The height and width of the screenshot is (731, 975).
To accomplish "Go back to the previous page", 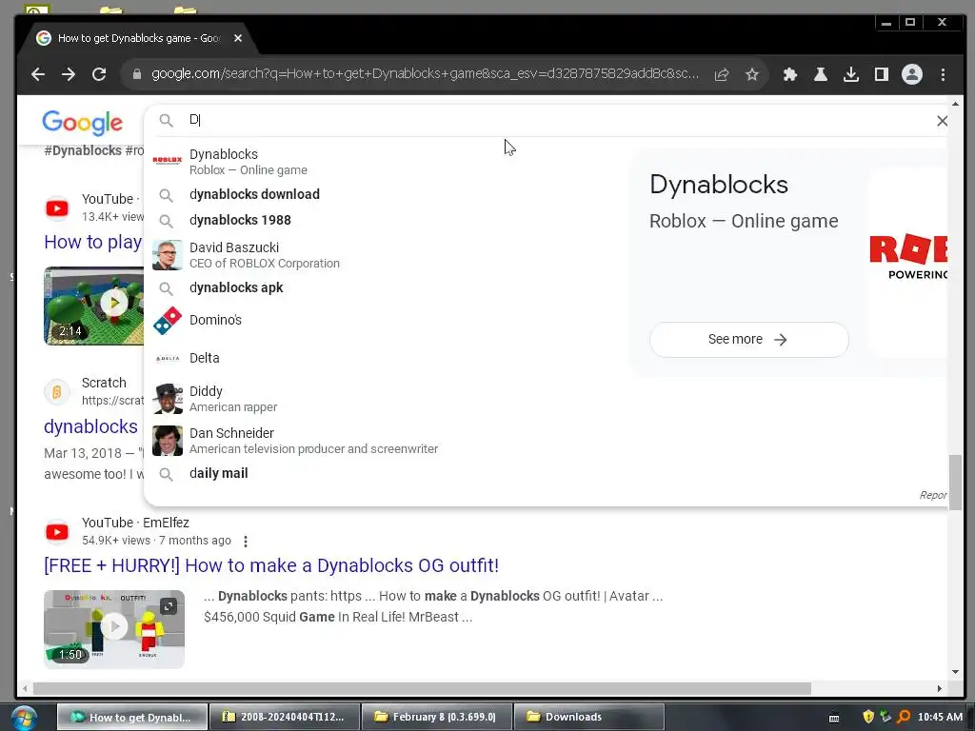I will (x=38, y=74).
